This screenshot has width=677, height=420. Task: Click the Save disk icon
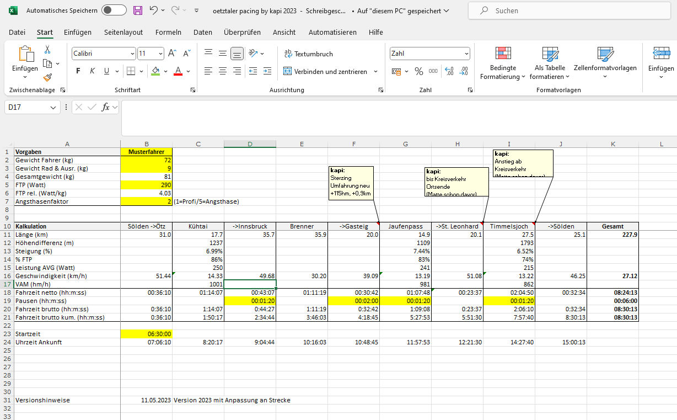[x=138, y=10]
